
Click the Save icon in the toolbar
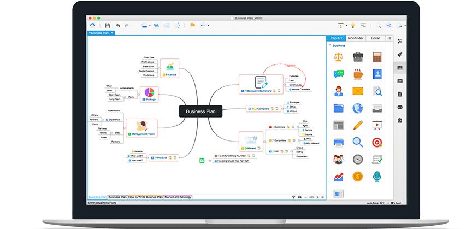pos(108,25)
